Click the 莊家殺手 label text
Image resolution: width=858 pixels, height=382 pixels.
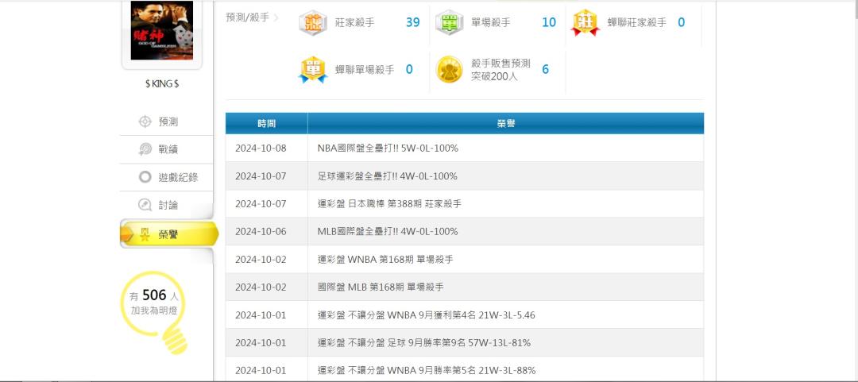point(354,23)
